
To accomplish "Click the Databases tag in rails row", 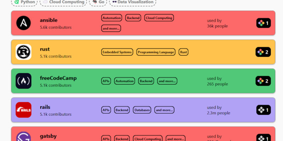I will [142, 110].
